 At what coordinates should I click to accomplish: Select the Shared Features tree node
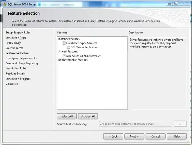coord(68,51)
